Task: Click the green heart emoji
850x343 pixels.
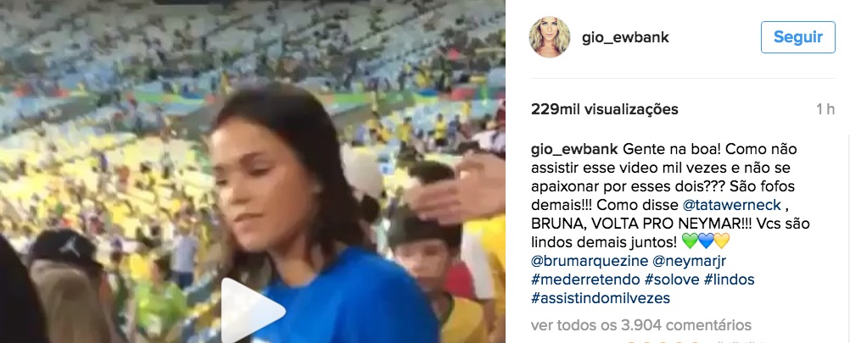Action: coord(690,241)
